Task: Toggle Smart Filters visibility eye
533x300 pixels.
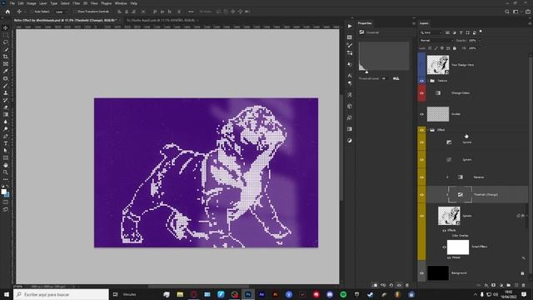Action: click(x=444, y=247)
